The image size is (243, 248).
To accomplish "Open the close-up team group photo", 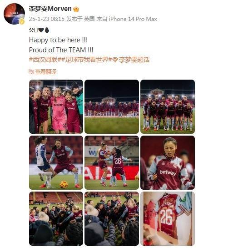I will [x=168, y=106].
